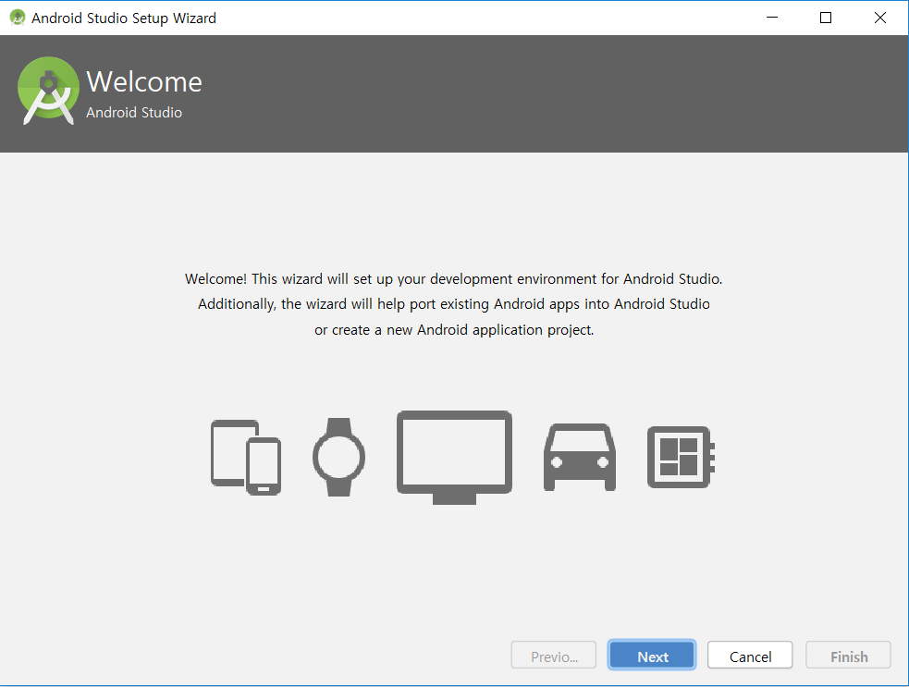Click the Cancel button
The height and width of the screenshot is (687, 909).
(x=750, y=656)
